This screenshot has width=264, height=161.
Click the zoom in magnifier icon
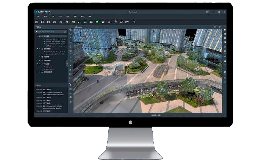(70, 30)
